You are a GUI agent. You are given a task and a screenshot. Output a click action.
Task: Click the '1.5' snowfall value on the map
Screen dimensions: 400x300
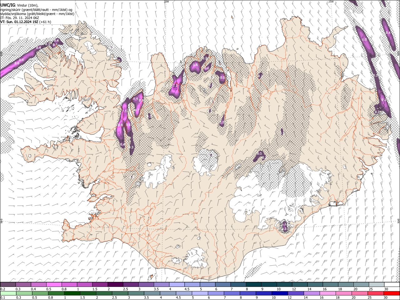coord(124,111)
